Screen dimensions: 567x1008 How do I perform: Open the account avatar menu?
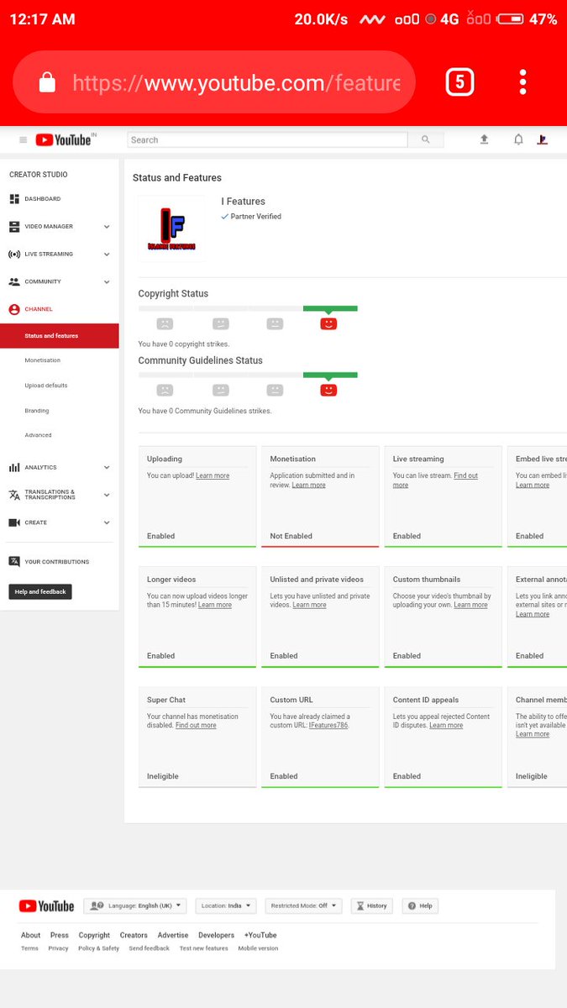click(543, 139)
